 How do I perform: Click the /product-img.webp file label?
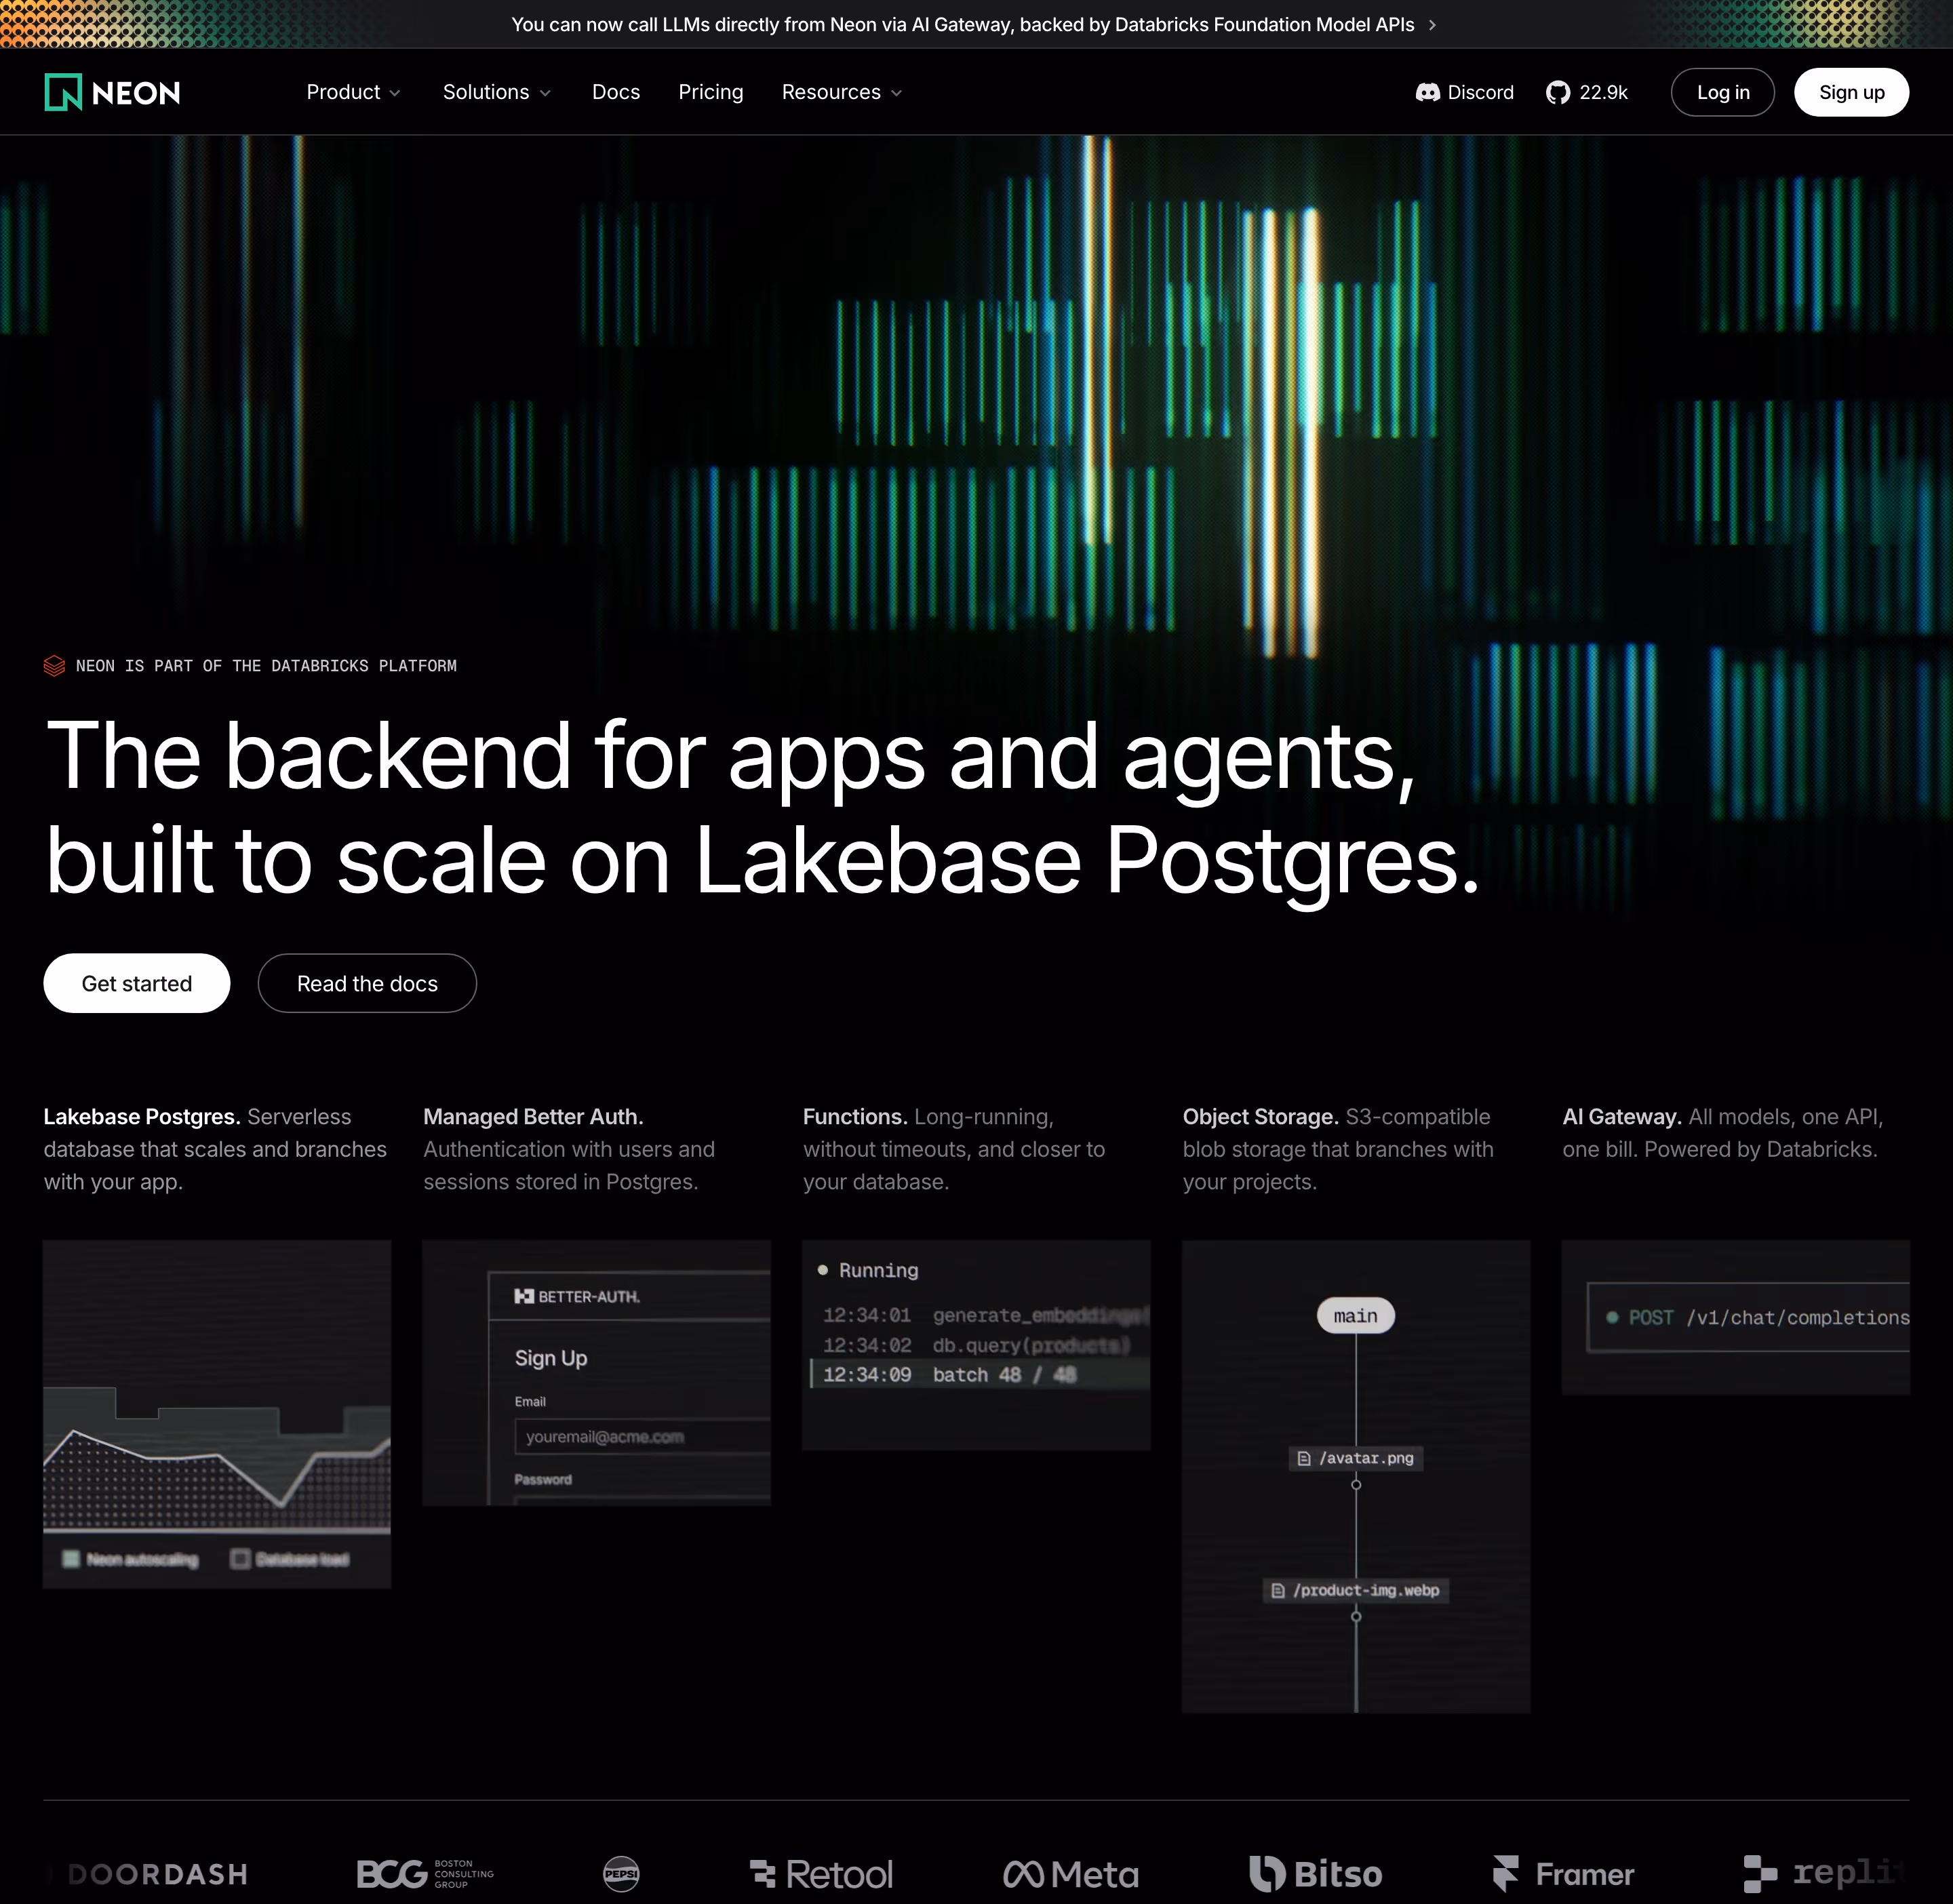coord(1356,1590)
